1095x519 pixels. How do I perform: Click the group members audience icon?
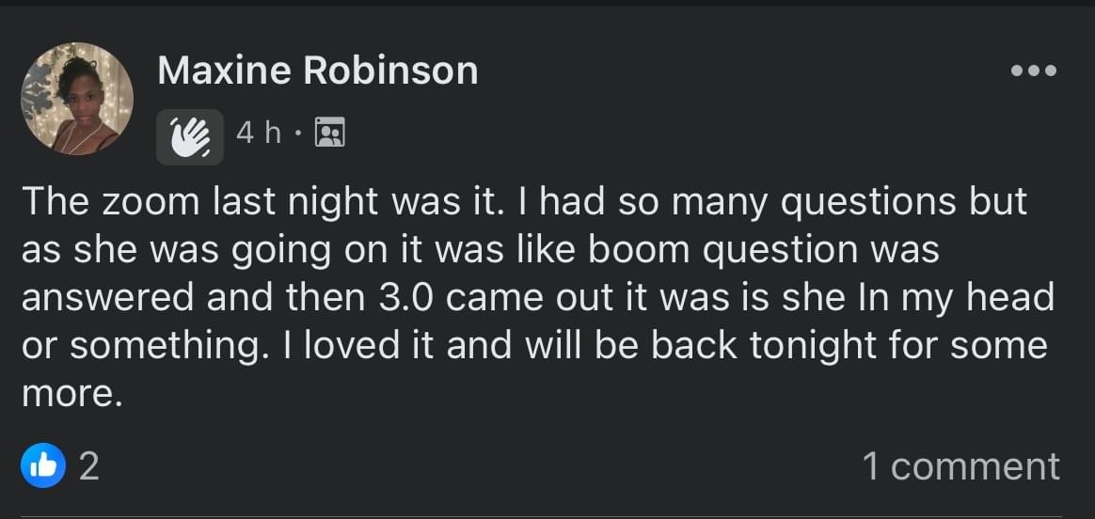[x=328, y=134]
